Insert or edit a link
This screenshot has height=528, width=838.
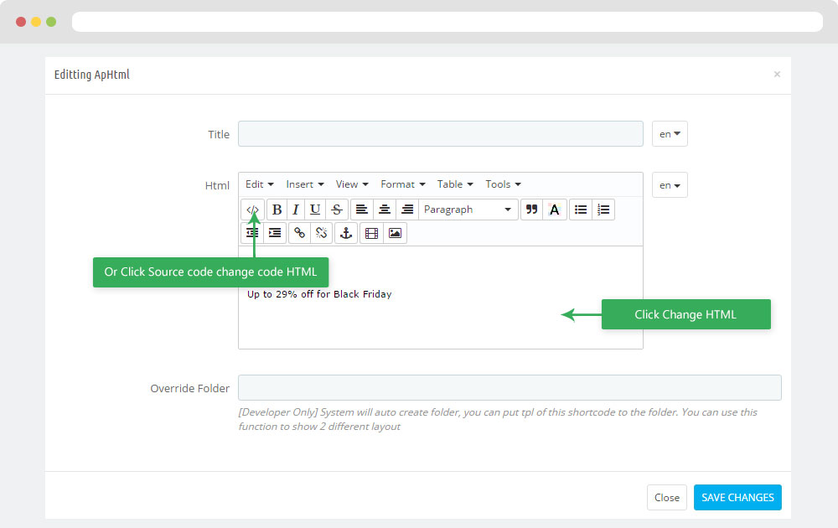pos(299,233)
